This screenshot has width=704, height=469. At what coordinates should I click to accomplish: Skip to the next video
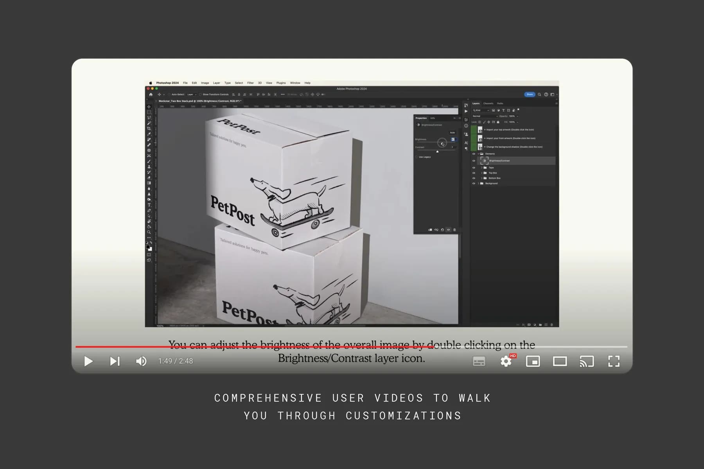click(115, 361)
